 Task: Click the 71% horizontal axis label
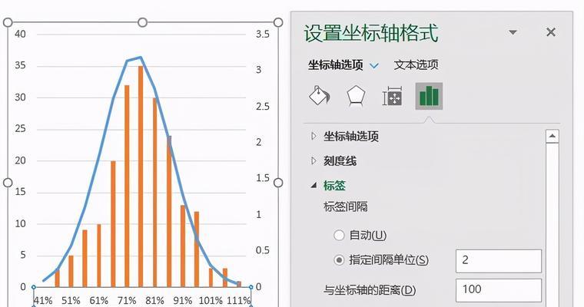coord(127,300)
